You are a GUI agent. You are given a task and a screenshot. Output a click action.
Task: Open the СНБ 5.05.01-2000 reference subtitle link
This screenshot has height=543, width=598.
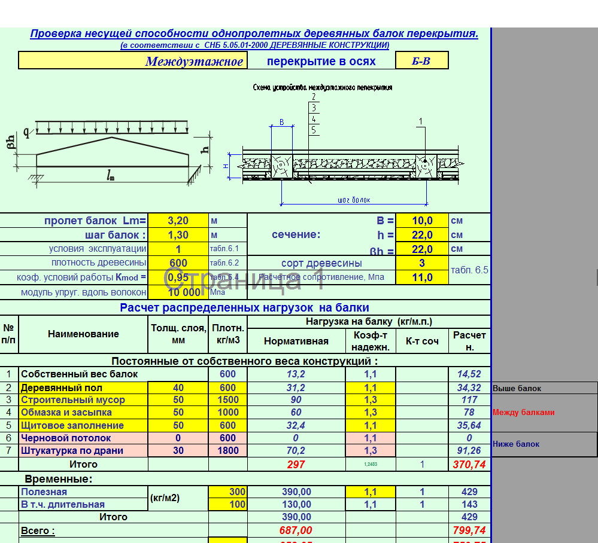[255, 45]
